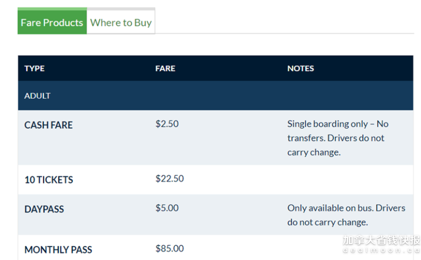
Task: Click the NOTES column header
Action: click(300, 68)
